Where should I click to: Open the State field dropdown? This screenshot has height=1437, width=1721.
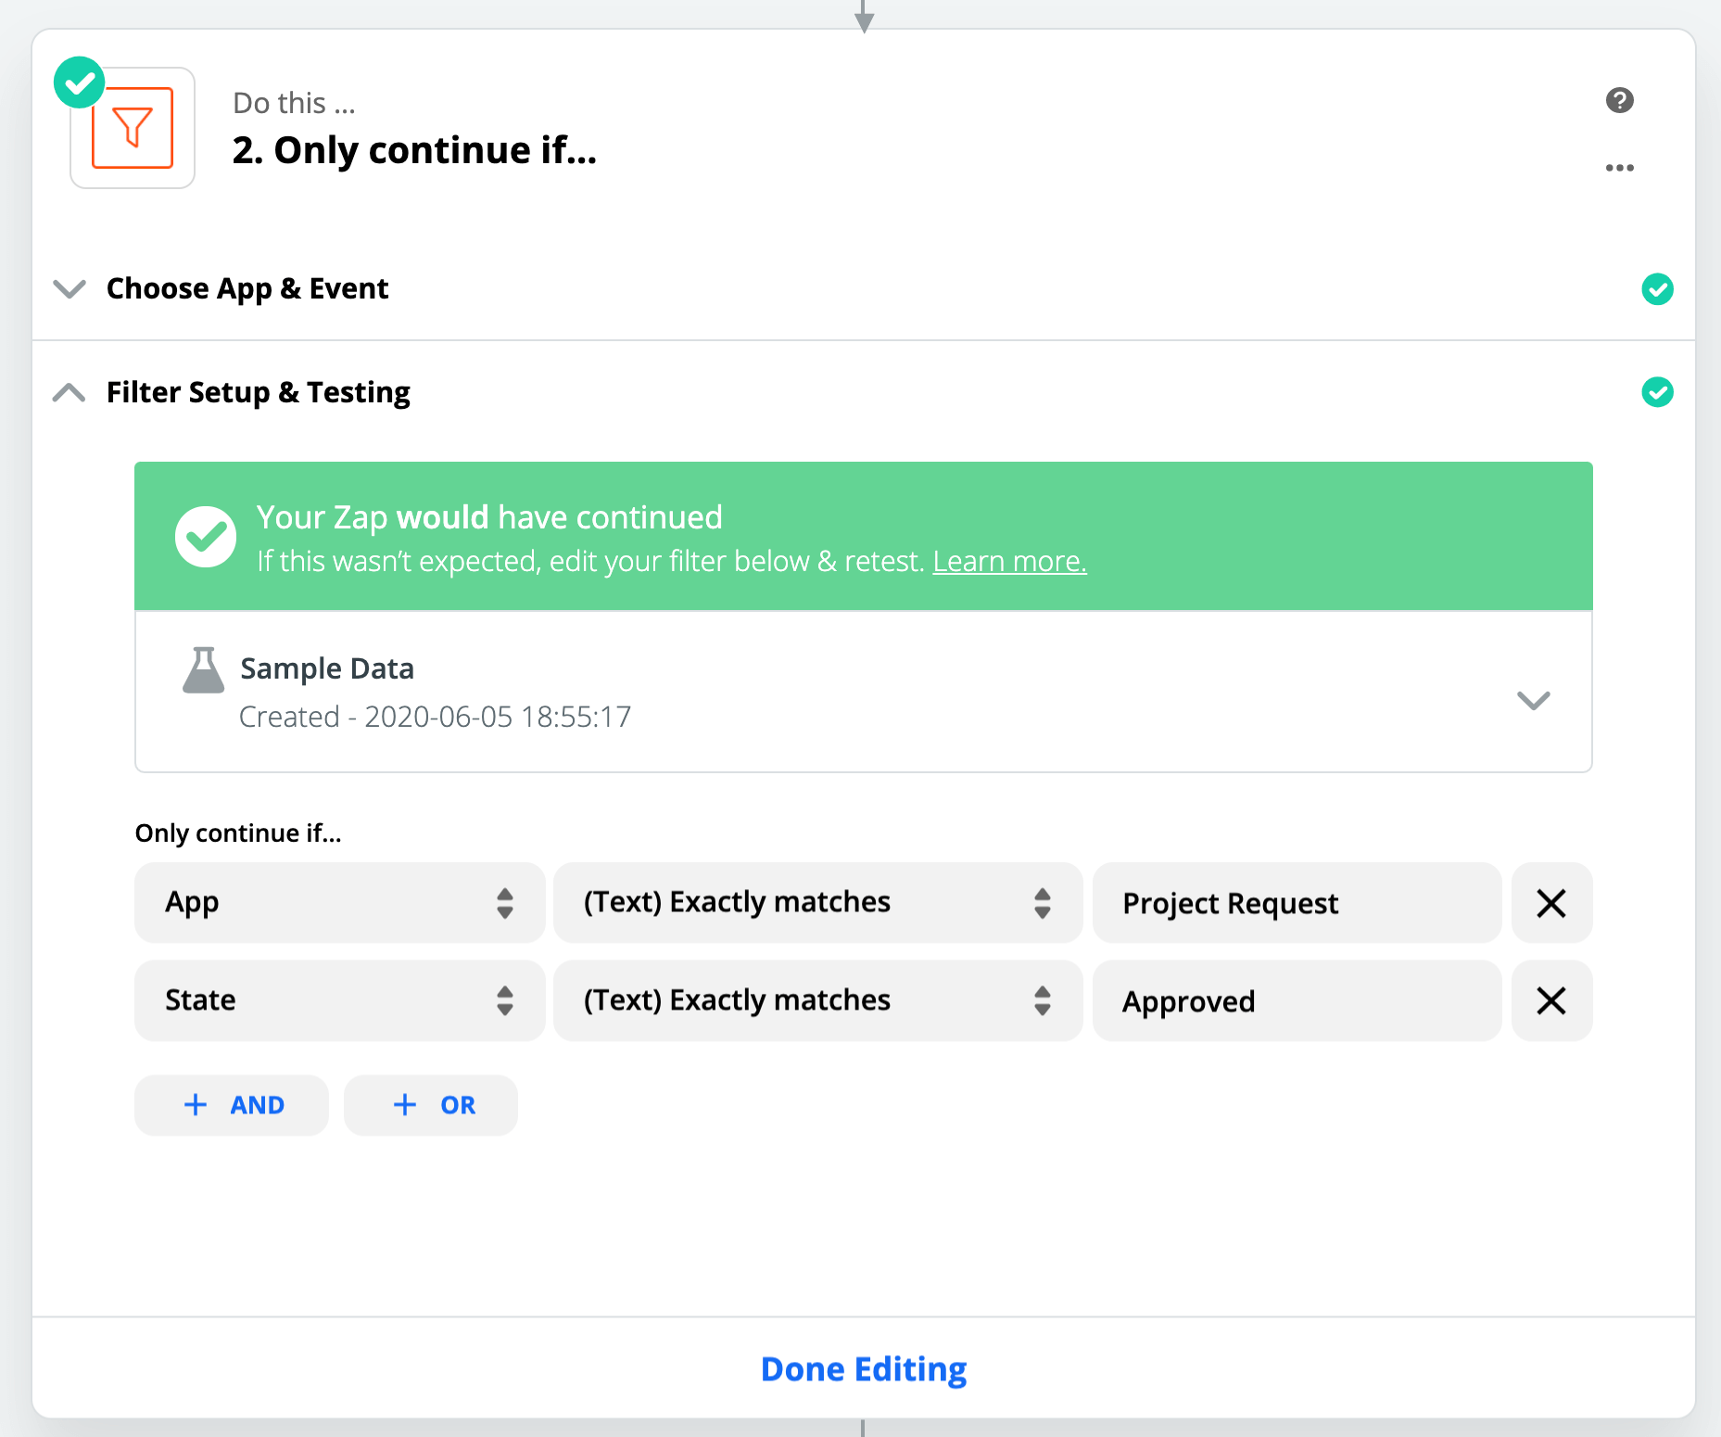coord(339,1000)
